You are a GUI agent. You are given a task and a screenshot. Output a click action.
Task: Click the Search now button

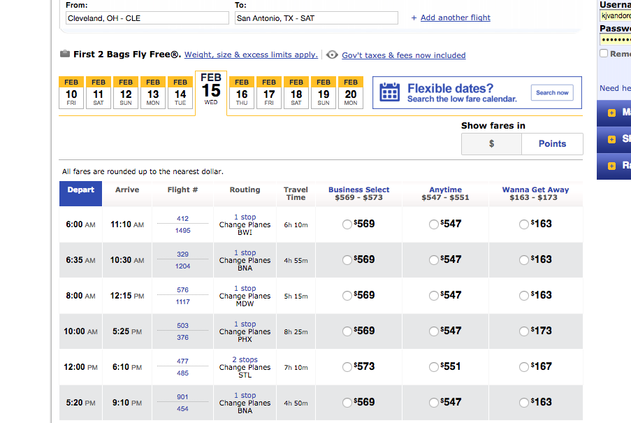(x=552, y=92)
